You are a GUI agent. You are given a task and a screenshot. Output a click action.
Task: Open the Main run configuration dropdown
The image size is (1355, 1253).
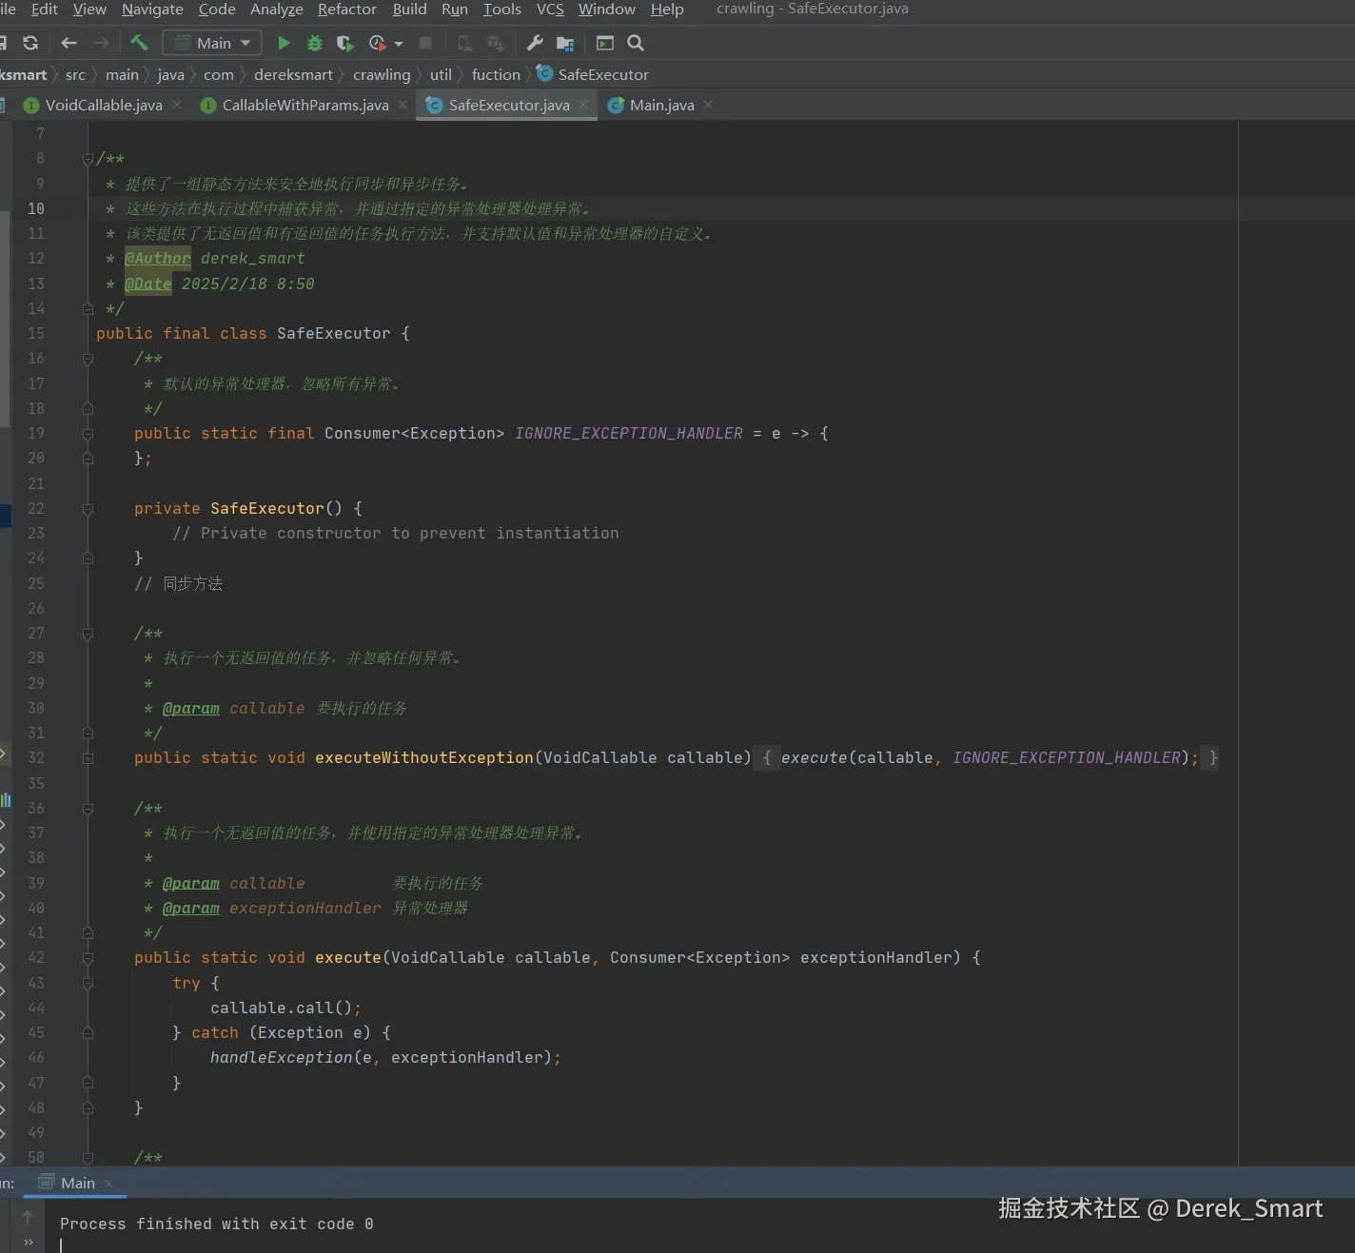point(213,43)
